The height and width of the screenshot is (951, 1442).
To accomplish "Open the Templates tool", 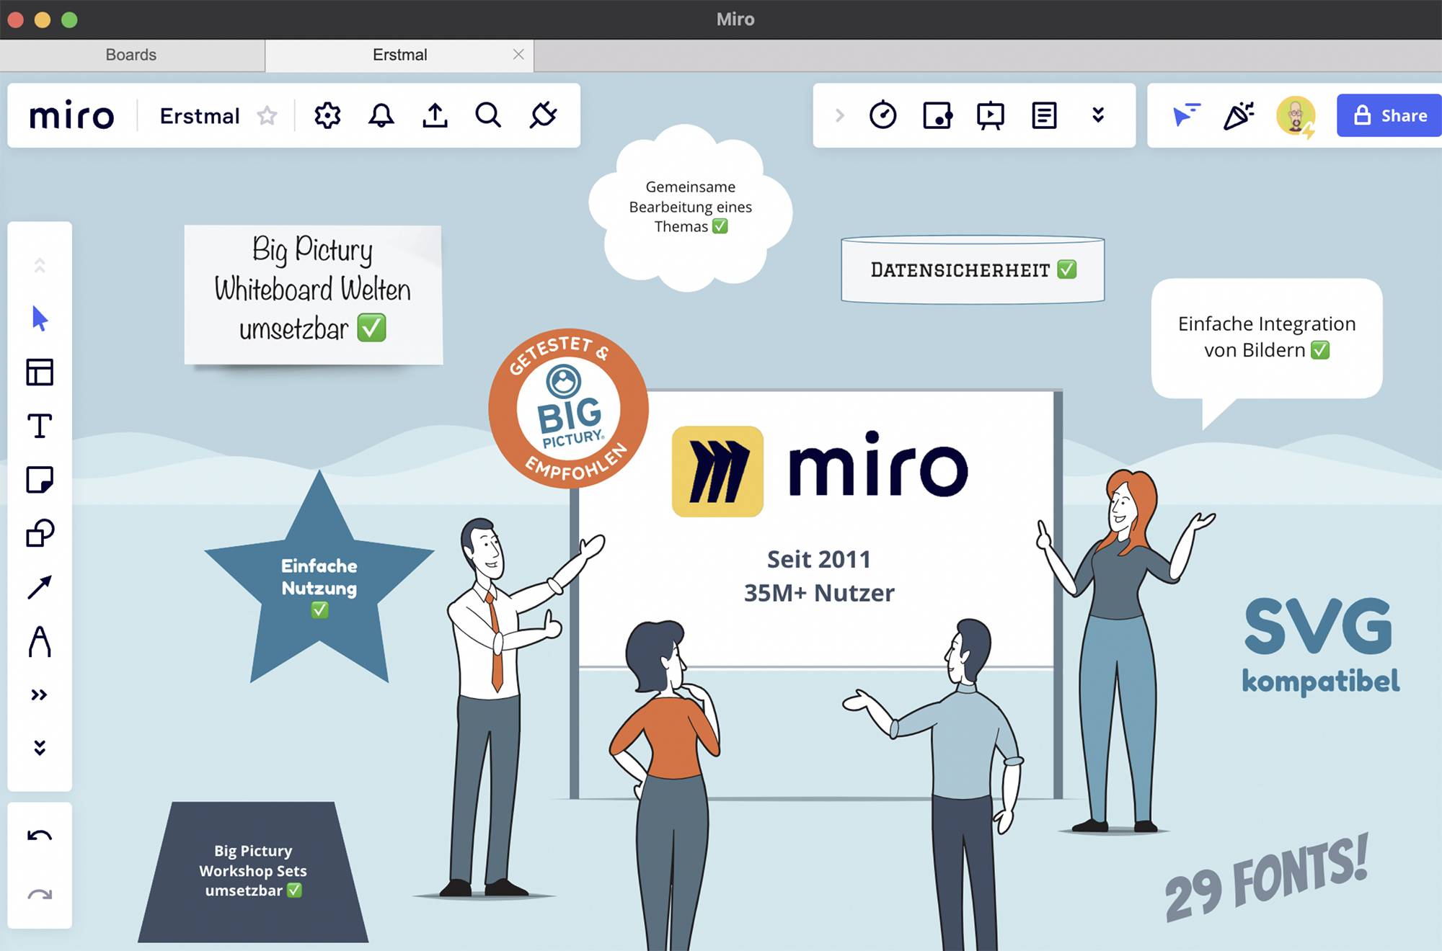I will tap(40, 372).
